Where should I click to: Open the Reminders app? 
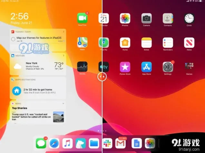pos(168,43)
